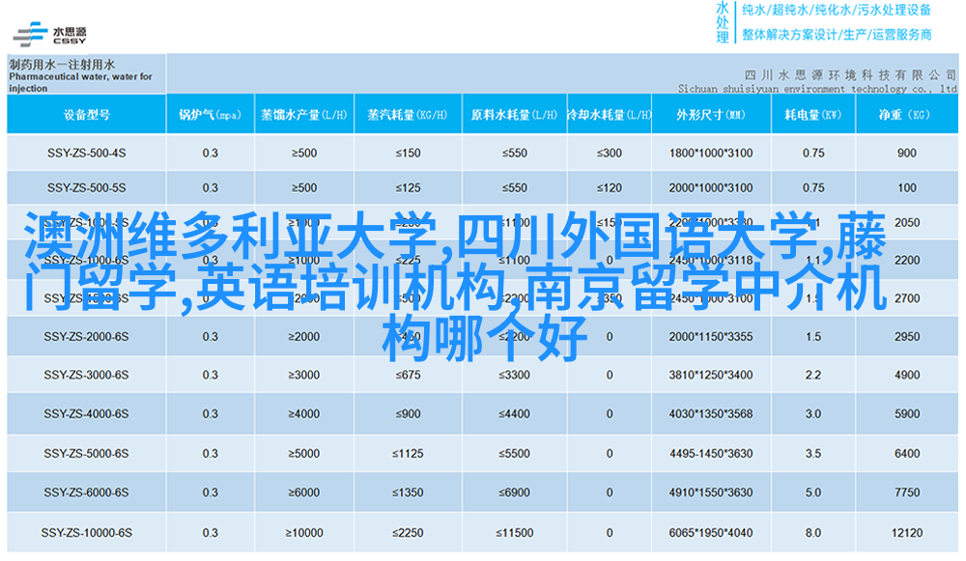
Task: Click the ≤6900 raw water value
Action: click(515, 492)
